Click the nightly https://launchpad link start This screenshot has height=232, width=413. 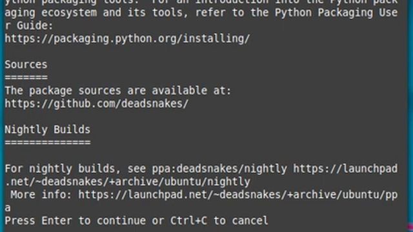point(345,169)
